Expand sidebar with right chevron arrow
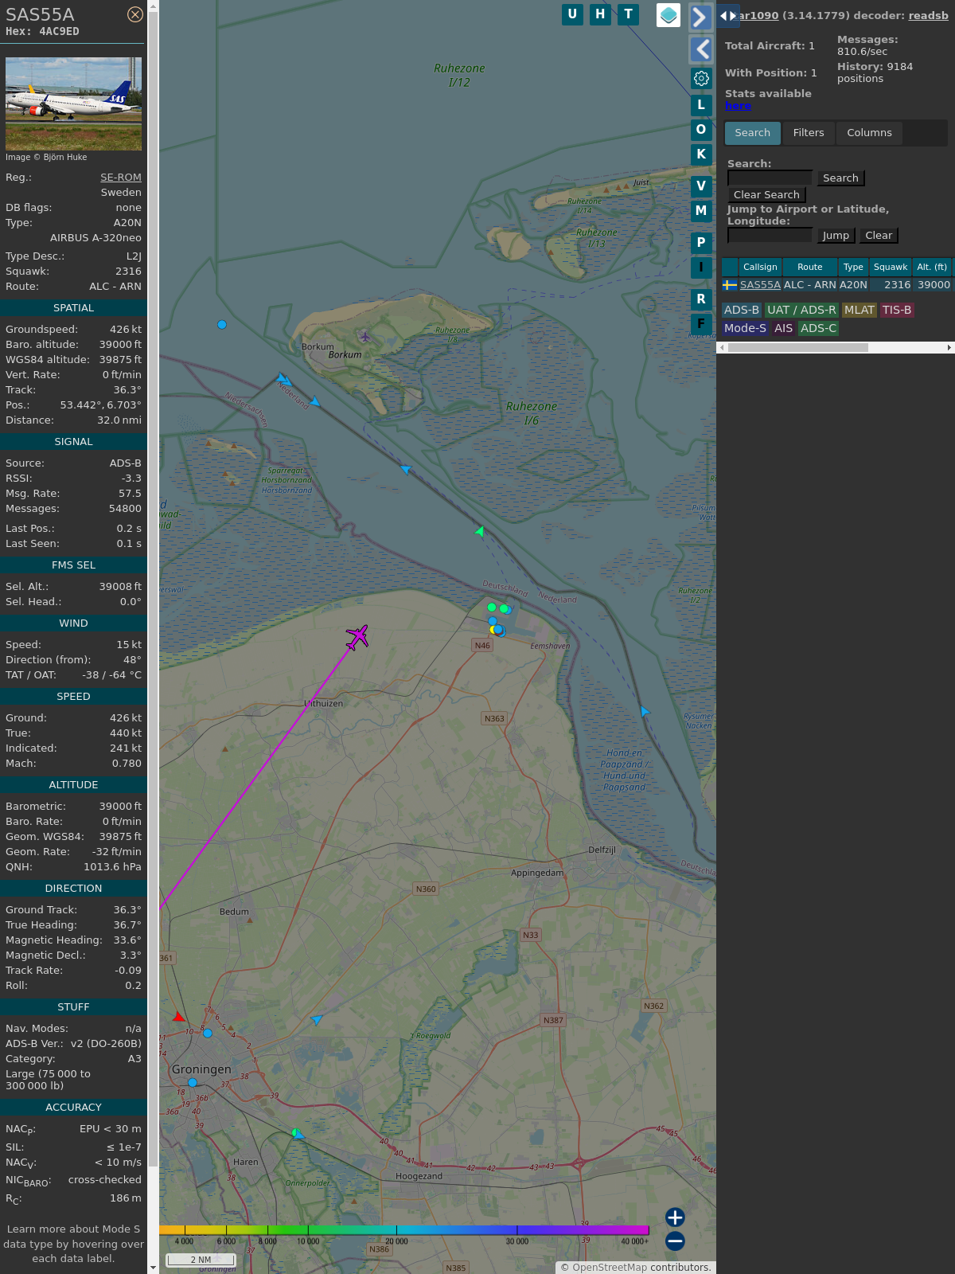The width and height of the screenshot is (955, 1274). (700, 18)
